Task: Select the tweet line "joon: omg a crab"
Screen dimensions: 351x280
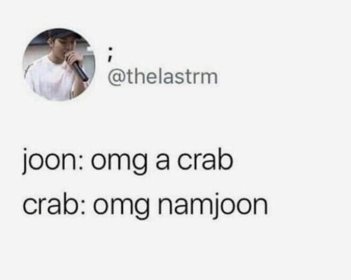Action: point(128,161)
